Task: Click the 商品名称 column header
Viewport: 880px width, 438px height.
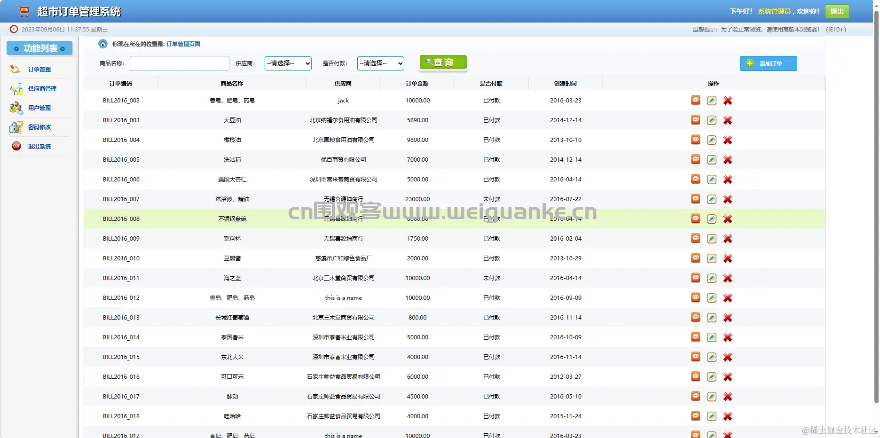Action: coord(232,83)
